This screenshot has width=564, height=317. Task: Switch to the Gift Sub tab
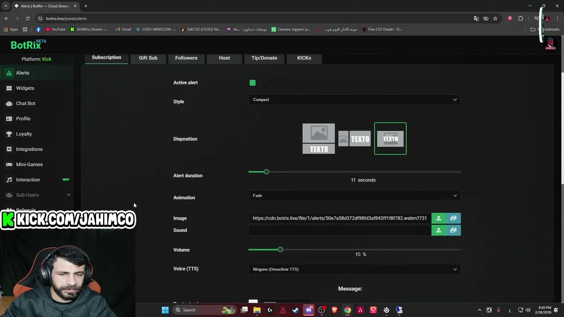point(148,58)
